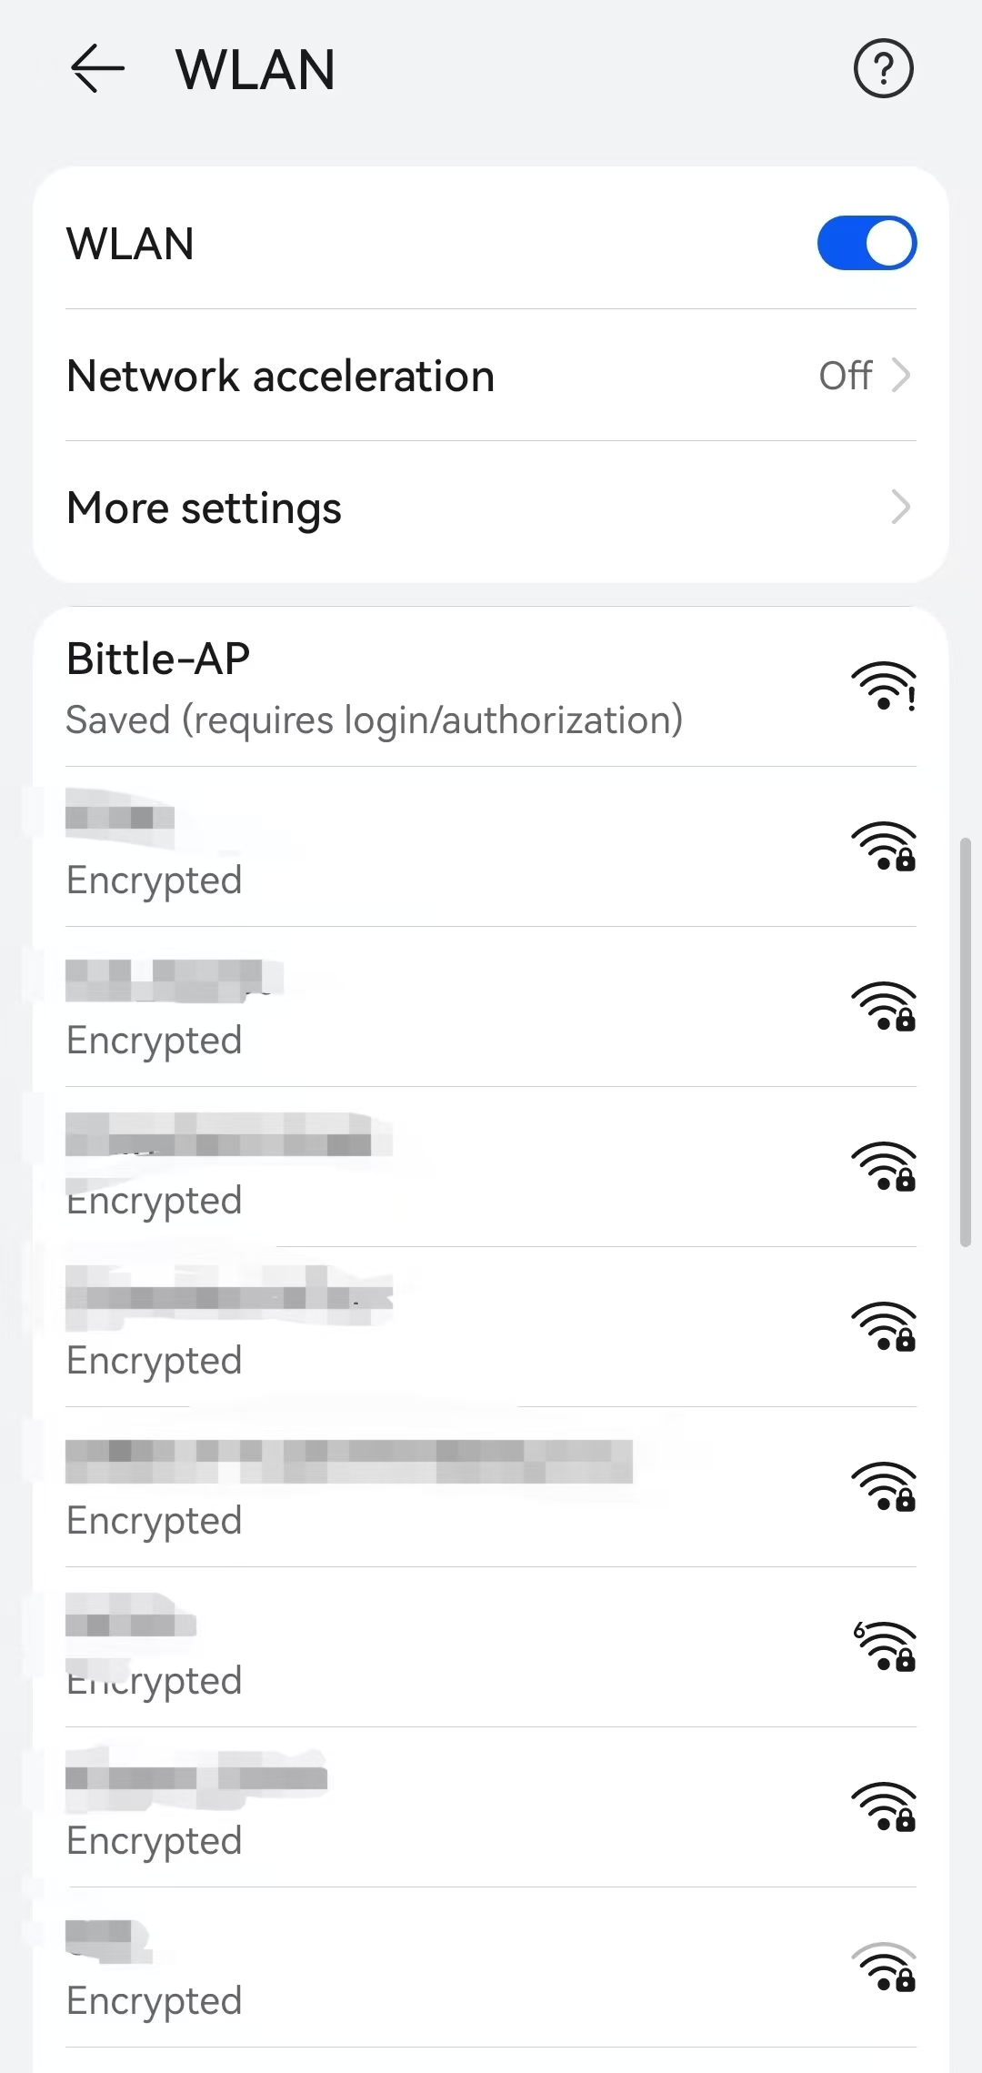Tap 'Saved (requires login/authorization)' status text

tap(374, 720)
